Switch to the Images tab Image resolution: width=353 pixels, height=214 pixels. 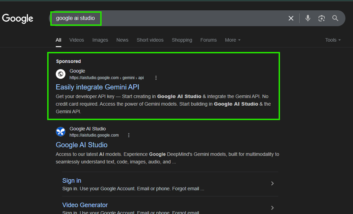100,40
